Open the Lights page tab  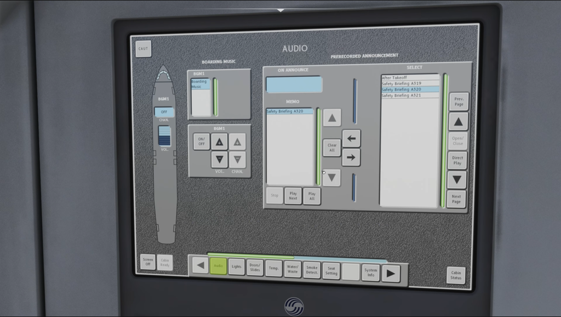tap(237, 267)
